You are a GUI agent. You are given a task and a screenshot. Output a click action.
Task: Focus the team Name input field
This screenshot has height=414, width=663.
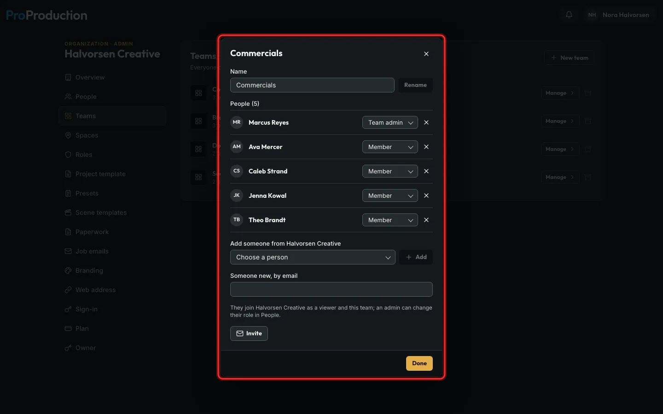[x=312, y=85]
